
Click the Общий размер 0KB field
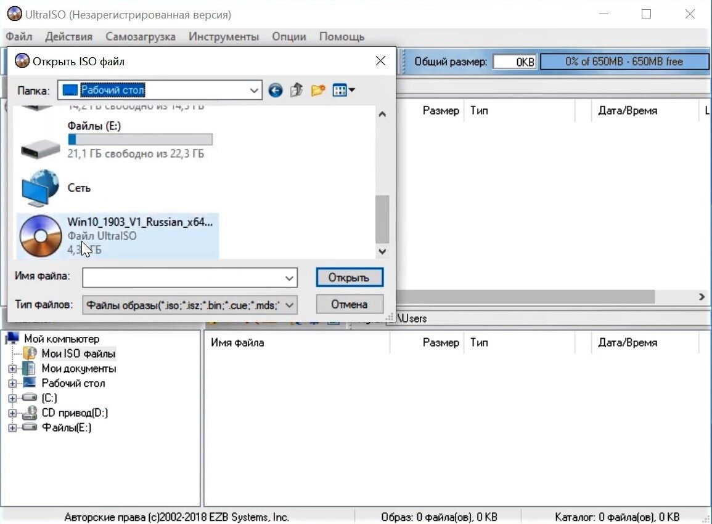(x=515, y=62)
